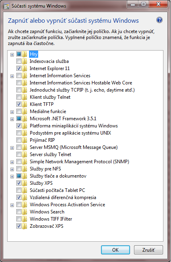Expand Simple Network Management Protocol node
Image resolution: width=171 pixels, height=262 pixels.
pyautogui.click(x=12, y=162)
